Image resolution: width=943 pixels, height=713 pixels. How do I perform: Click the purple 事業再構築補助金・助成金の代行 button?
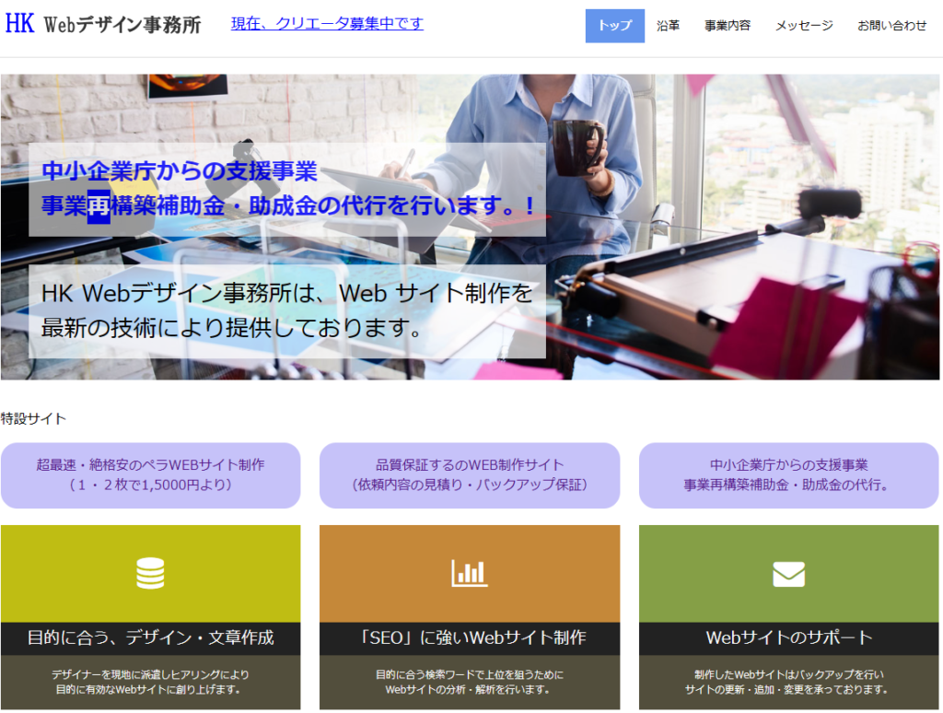point(788,474)
